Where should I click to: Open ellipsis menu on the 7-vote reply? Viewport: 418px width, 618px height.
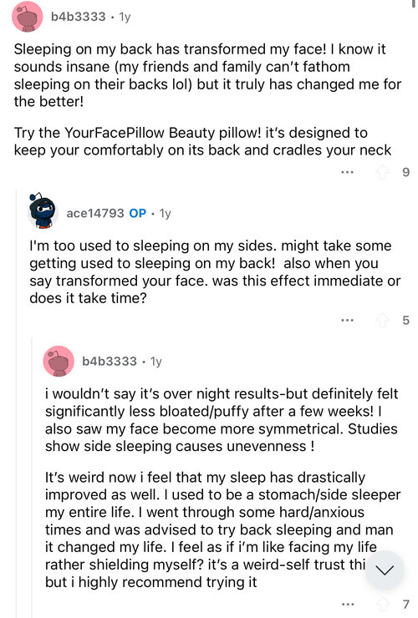coord(347,604)
